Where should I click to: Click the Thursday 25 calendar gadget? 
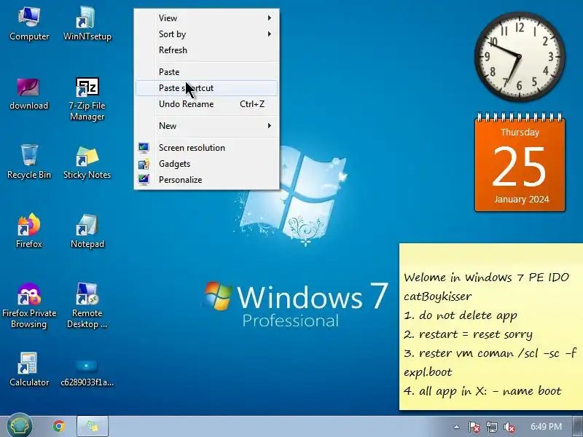pyautogui.click(x=520, y=162)
